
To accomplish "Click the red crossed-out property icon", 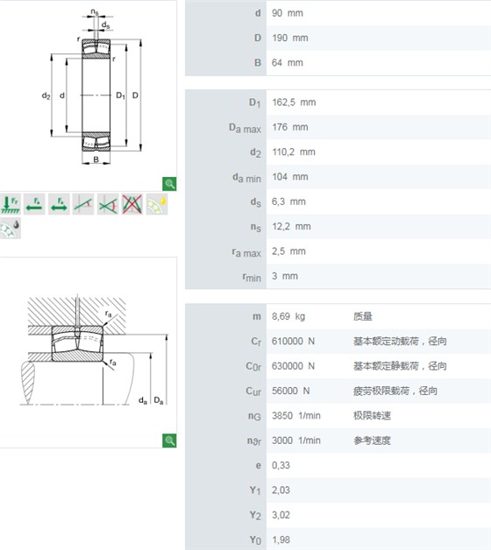I will click(132, 204).
